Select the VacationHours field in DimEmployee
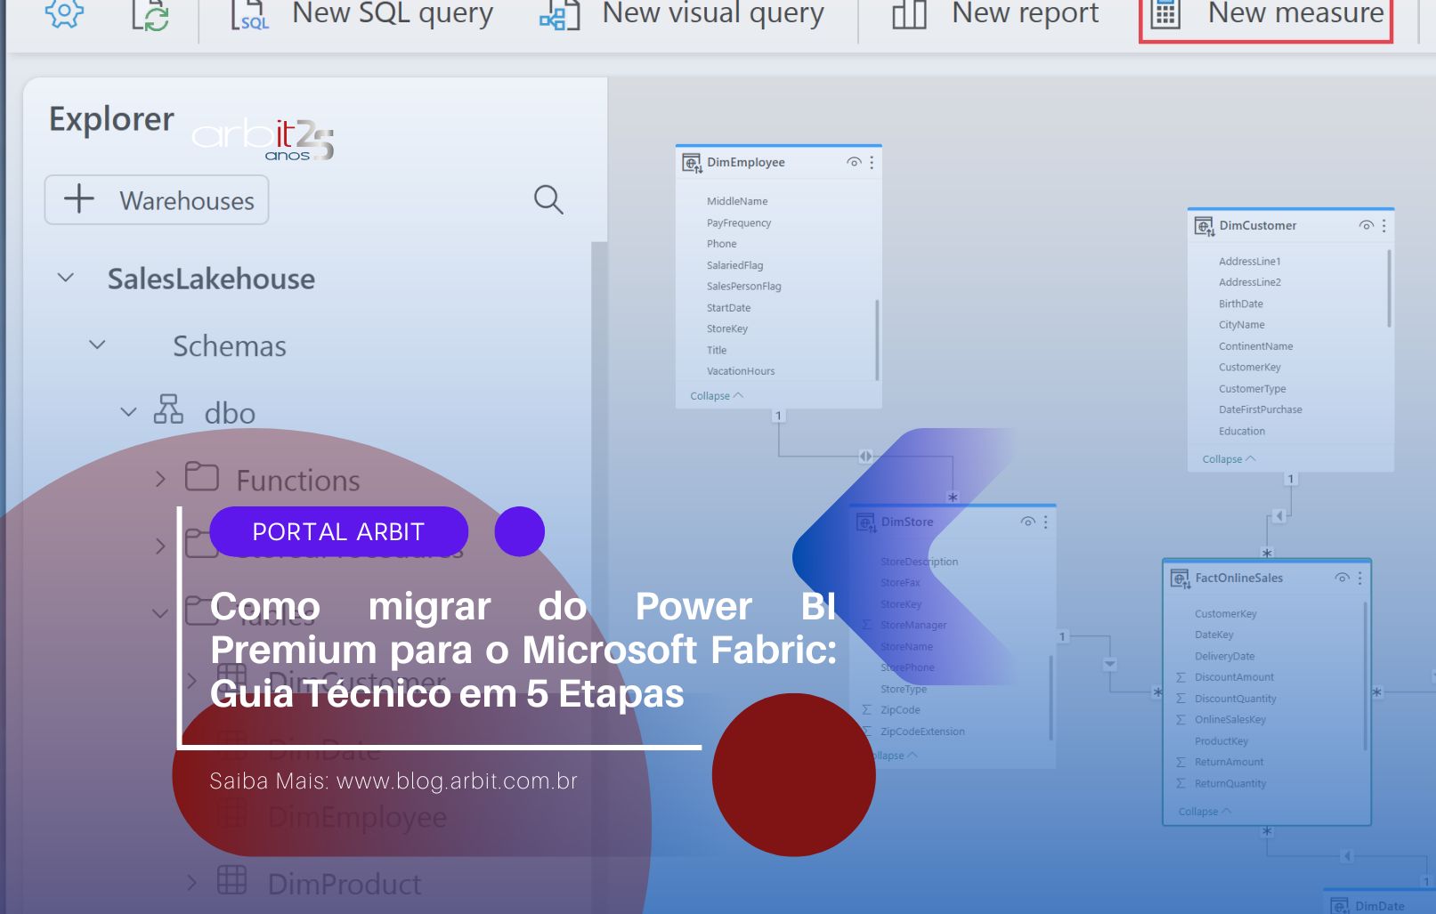 click(x=741, y=371)
